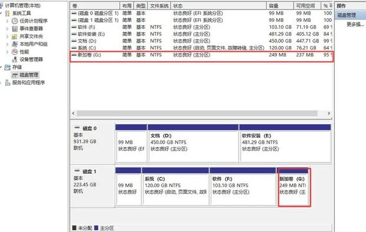
Task: Expand the Task Scheduler tree node
Action: (x=7, y=21)
